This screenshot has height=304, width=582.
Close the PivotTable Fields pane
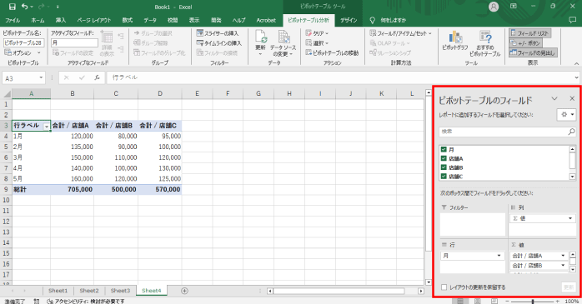coord(572,98)
